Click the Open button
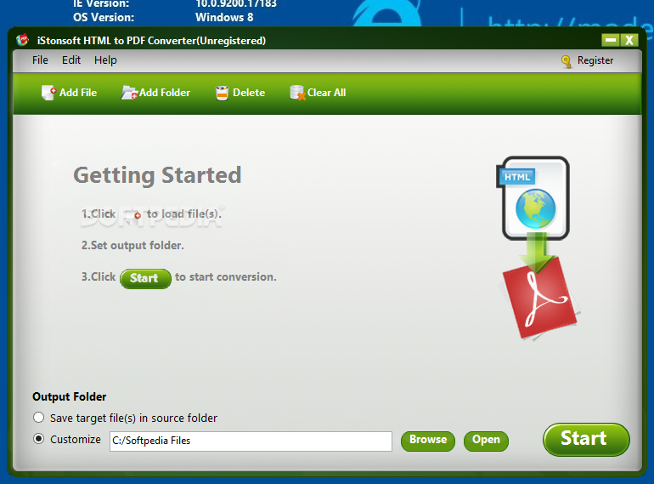Image resolution: width=654 pixels, height=484 pixels. [486, 441]
